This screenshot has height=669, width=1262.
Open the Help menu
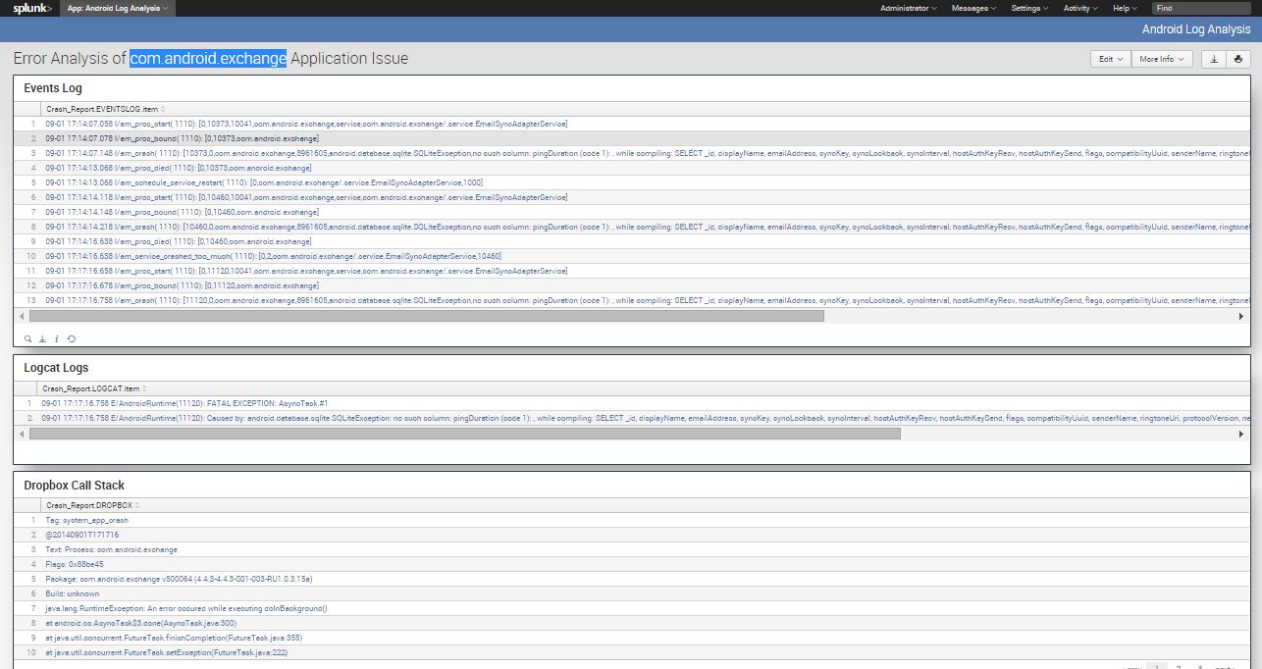[1125, 8]
